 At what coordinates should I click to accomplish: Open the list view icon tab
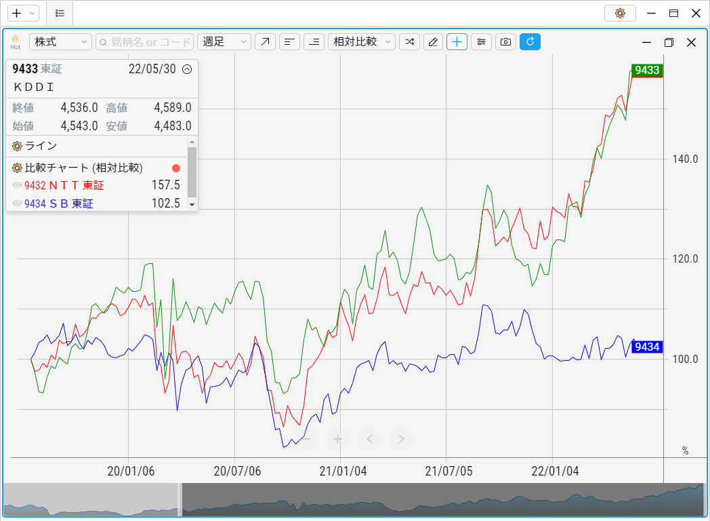coord(60,13)
